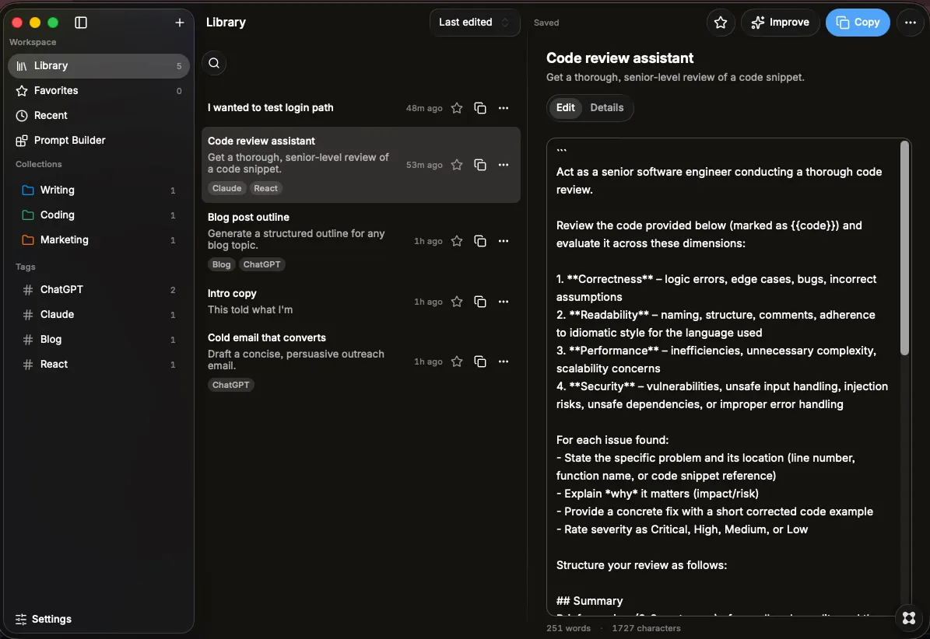The height and width of the screenshot is (639, 930).
Task: Click the Marketing folder icon
Action: 28,240
